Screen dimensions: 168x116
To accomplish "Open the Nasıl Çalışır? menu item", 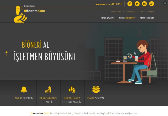I will (108, 18).
